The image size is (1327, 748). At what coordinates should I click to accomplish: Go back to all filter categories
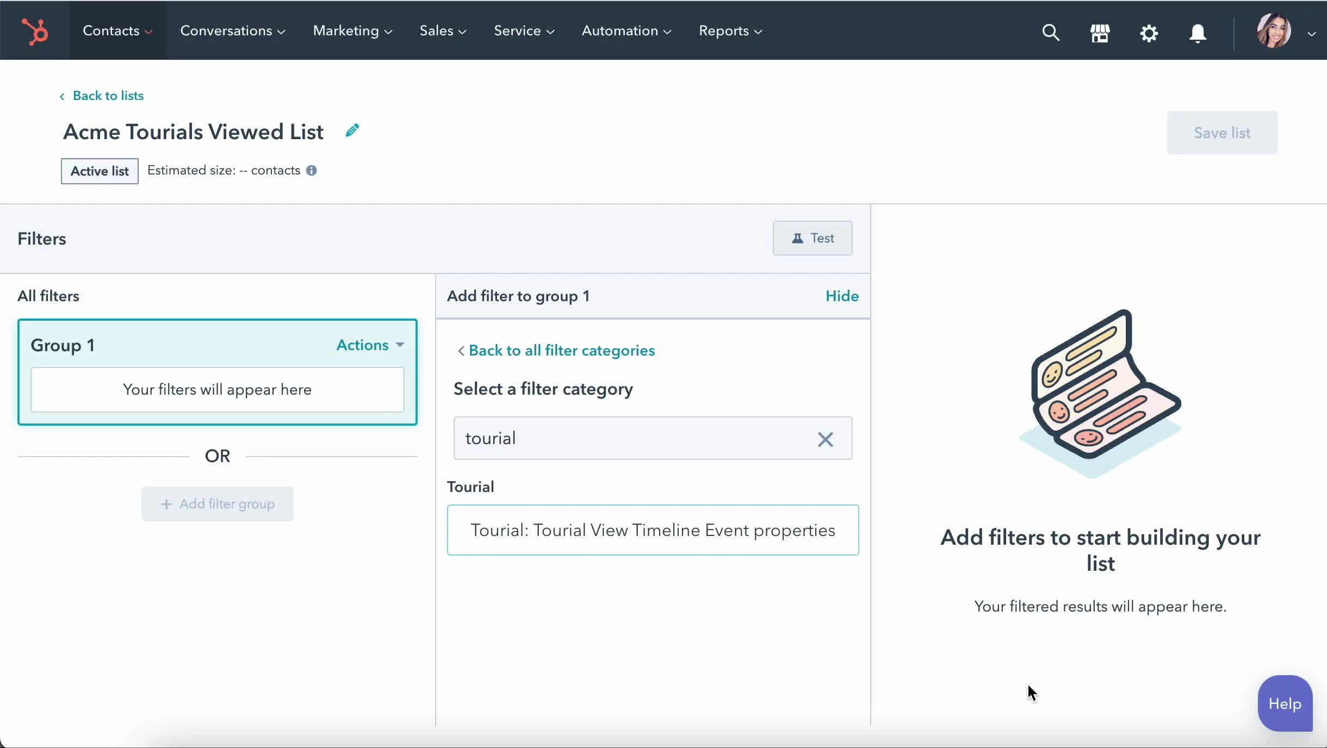click(556, 351)
